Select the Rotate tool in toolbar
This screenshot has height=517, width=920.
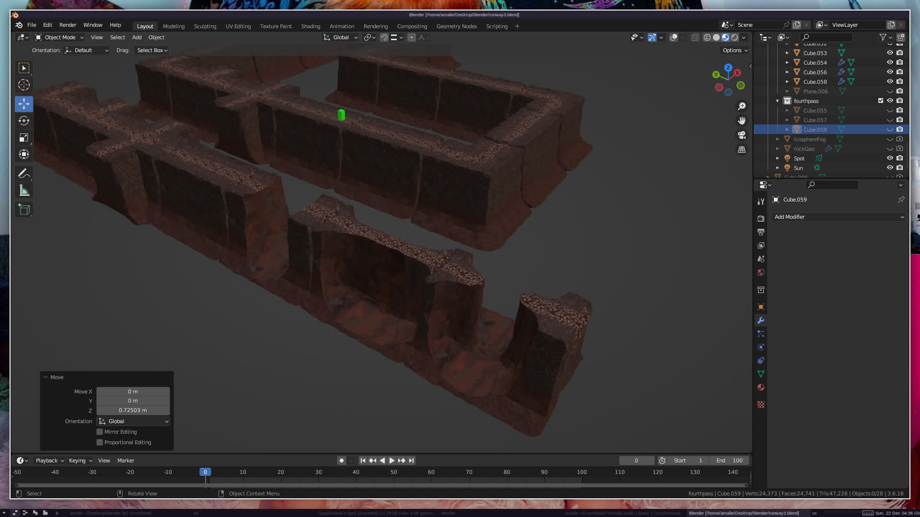click(24, 121)
